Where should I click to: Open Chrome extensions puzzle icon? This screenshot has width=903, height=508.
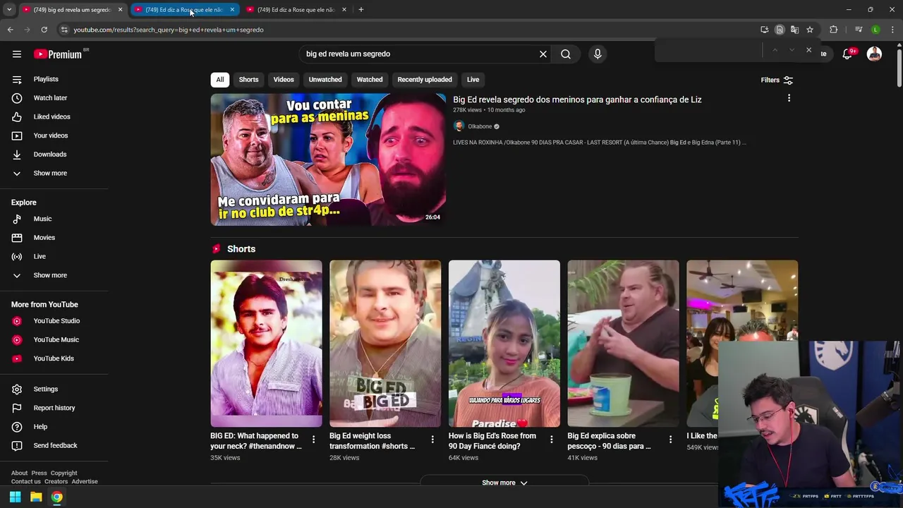coord(833,30)
